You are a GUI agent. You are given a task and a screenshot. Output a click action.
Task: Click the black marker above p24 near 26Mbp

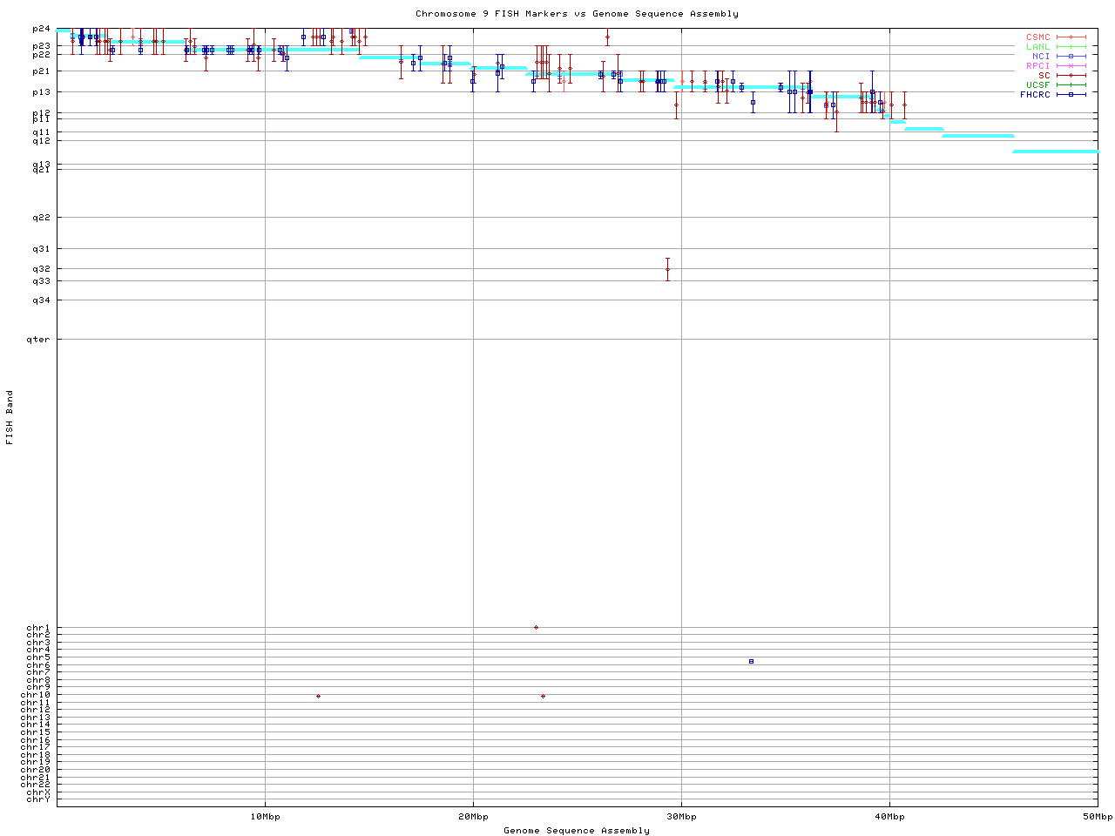(607, 37)
